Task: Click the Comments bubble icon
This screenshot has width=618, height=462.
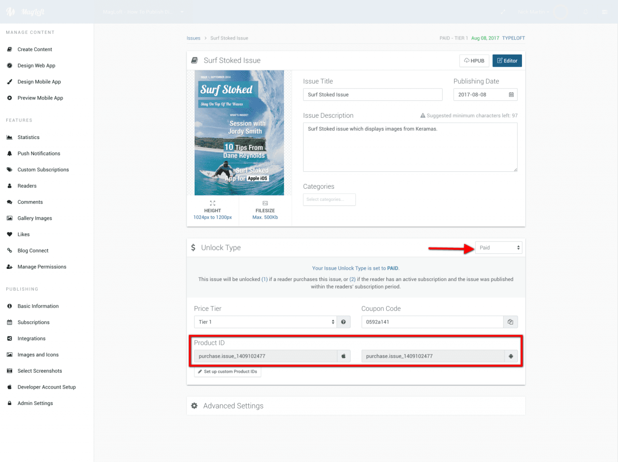Action: pyautogui.click(x=10, y=202)
